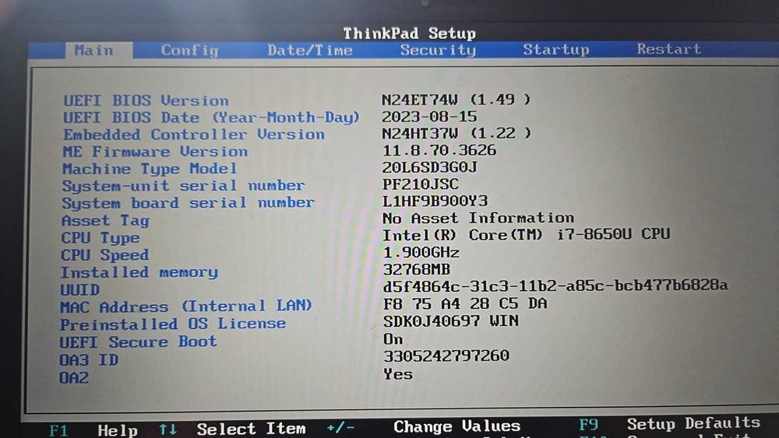
Task: Click the OA2 label
Action: click(74, 378)
